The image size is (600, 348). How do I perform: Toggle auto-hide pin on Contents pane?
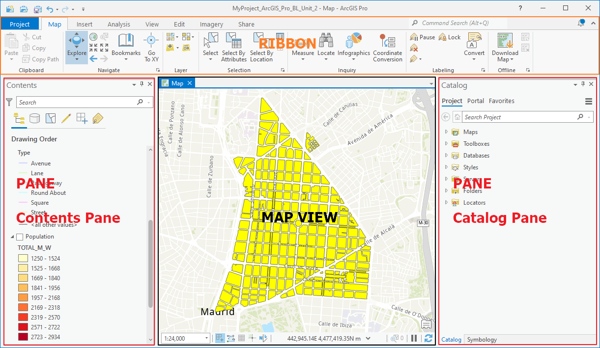[x=142, y=84]
